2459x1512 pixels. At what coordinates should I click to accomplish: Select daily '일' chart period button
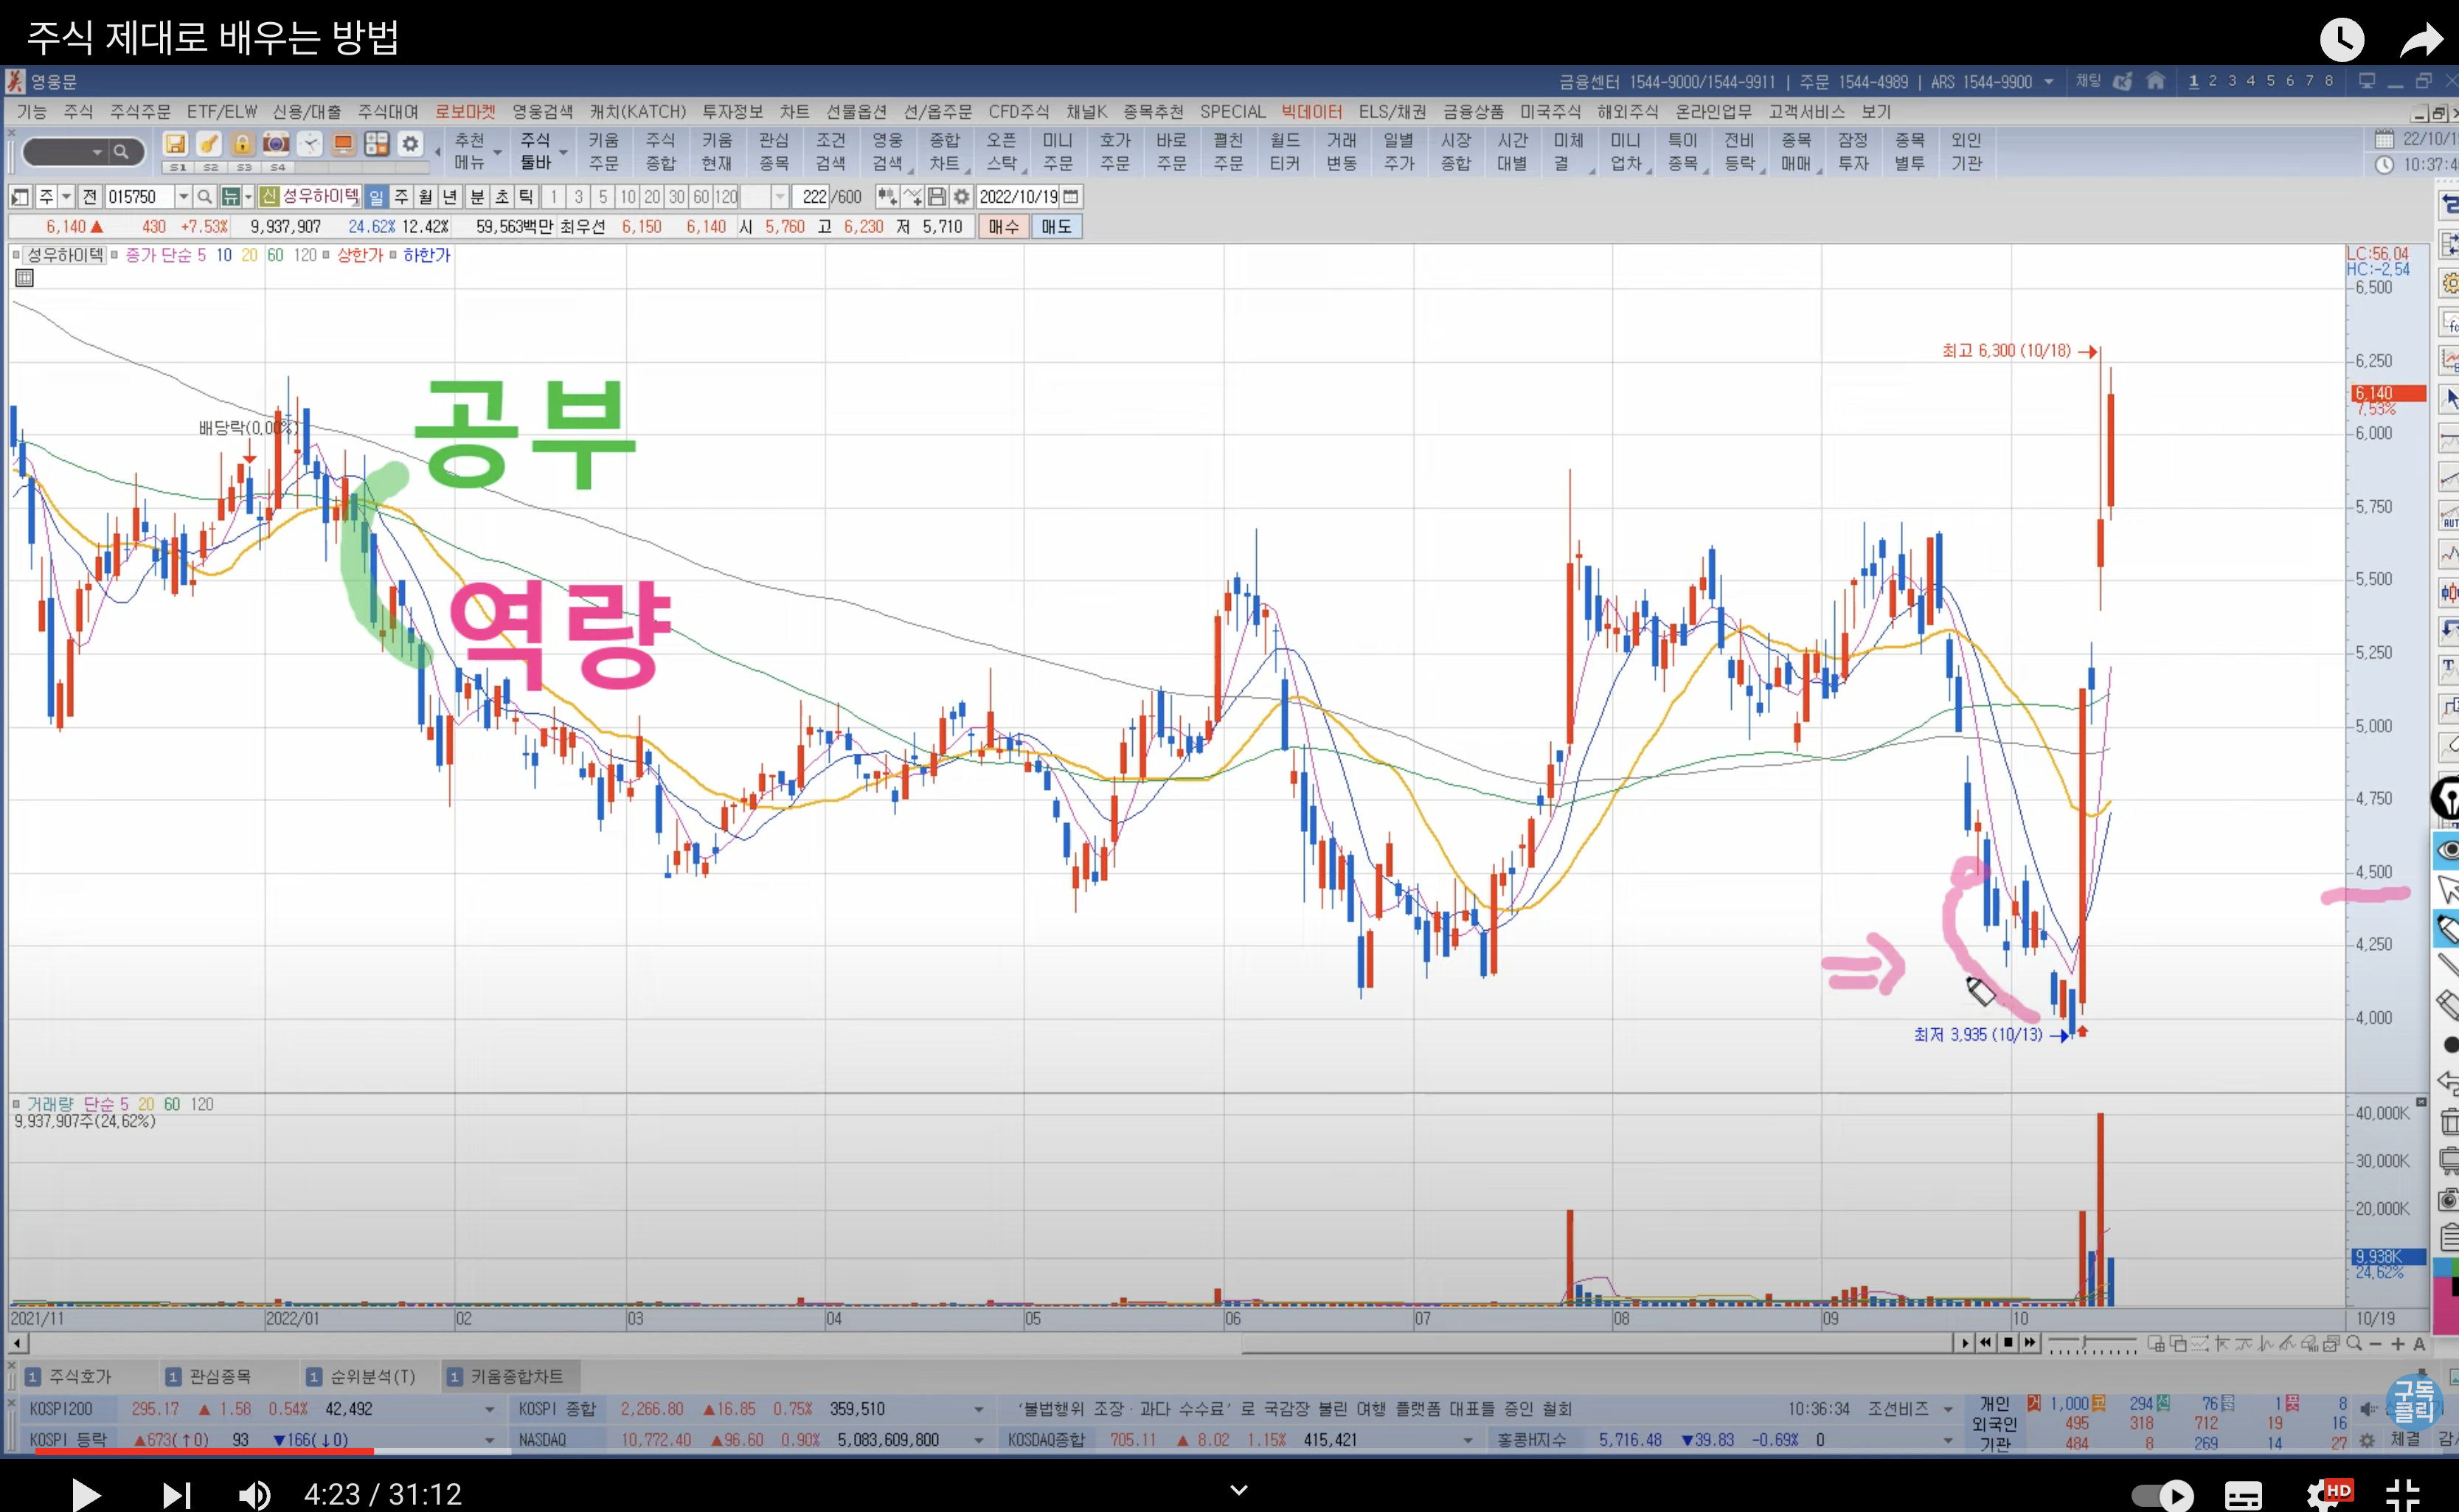pos(376,197)
